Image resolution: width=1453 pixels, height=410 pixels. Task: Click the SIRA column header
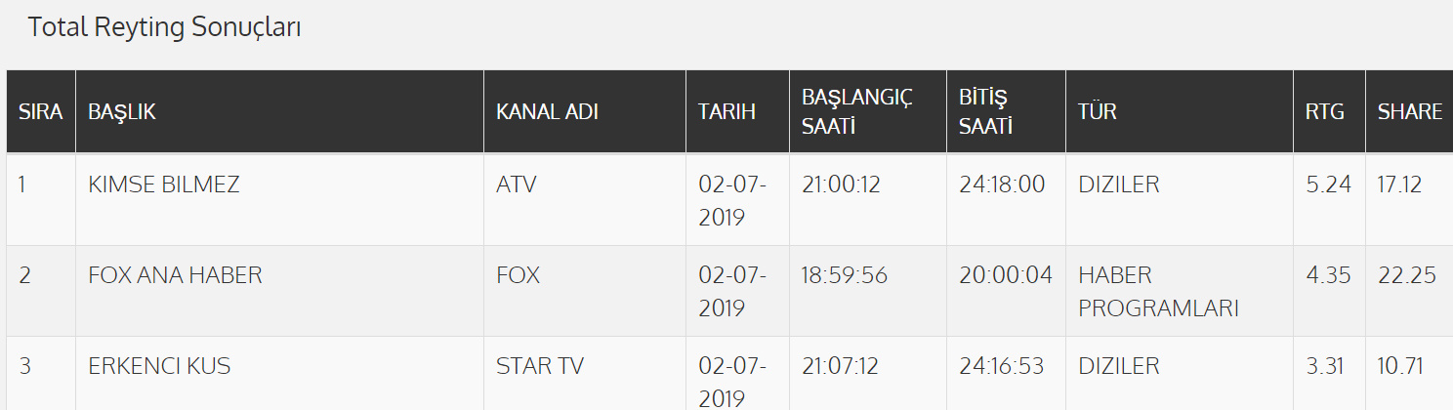(x=40, y=112)
